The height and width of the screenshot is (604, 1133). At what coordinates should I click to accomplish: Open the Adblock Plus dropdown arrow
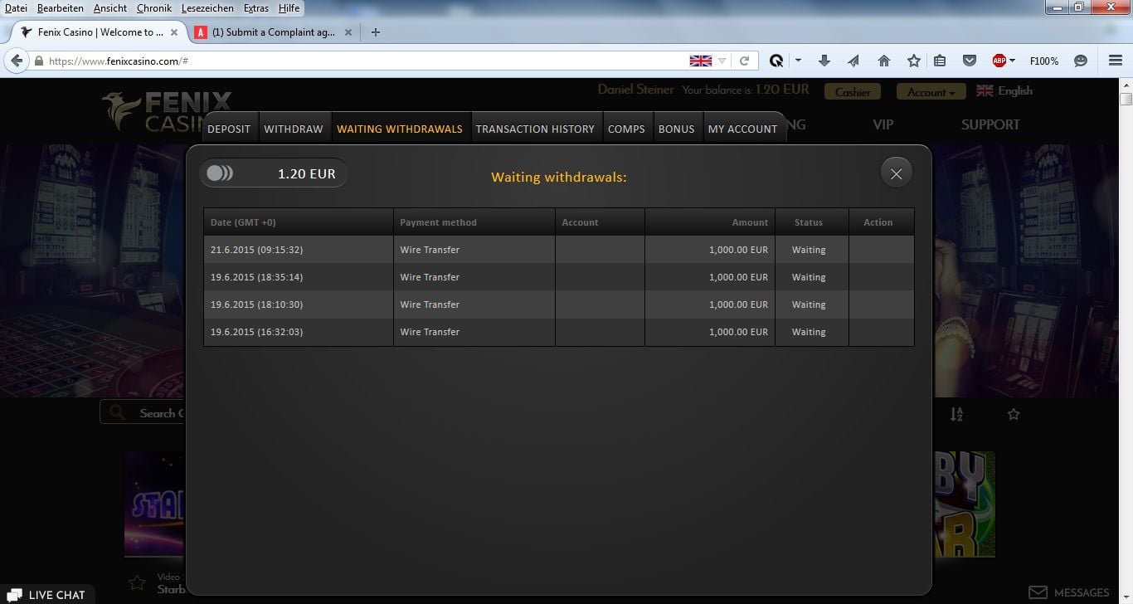coord(1012,61)
